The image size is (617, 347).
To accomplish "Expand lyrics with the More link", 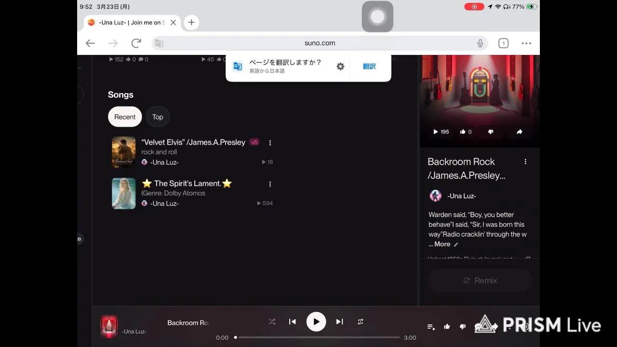I will click(442, 244).
